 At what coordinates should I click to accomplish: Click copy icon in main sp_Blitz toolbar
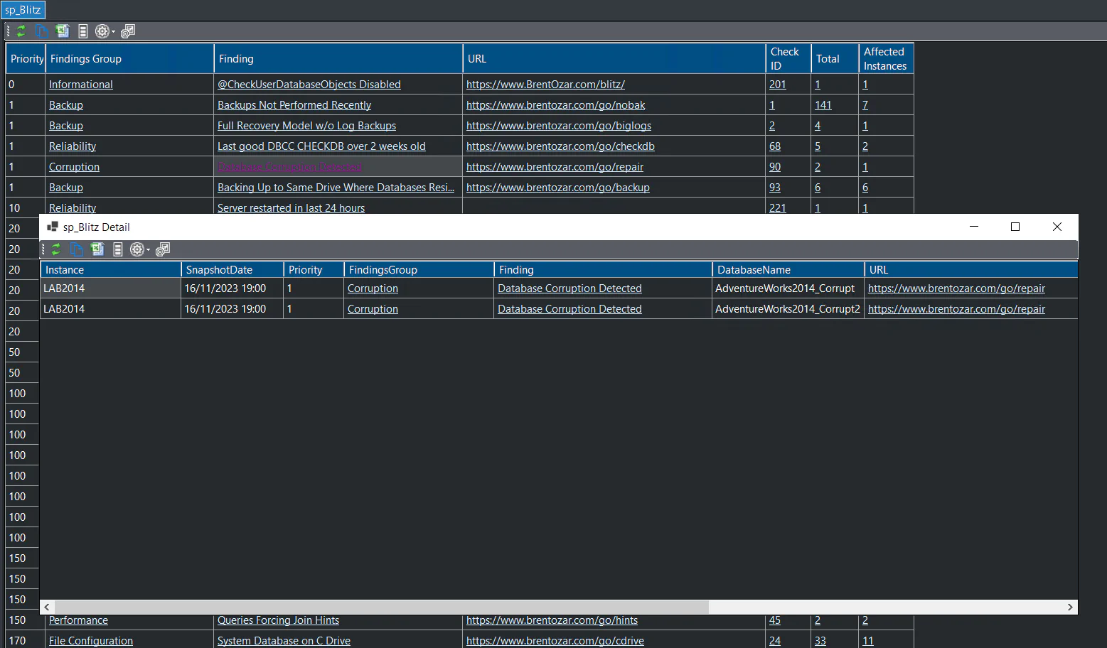point(41,31)
